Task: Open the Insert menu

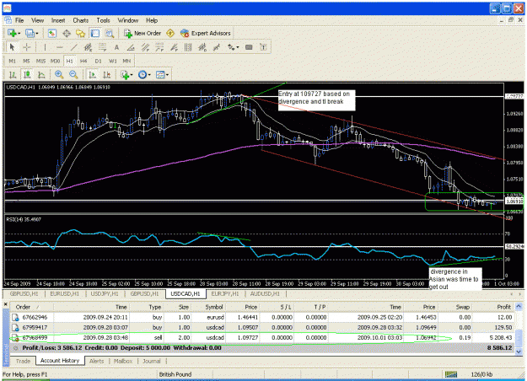Action: [58, 20]
